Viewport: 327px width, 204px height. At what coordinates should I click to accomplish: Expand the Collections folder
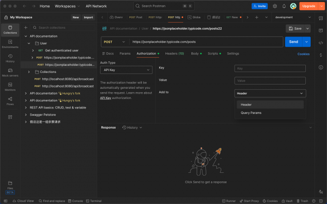point(29,72)
